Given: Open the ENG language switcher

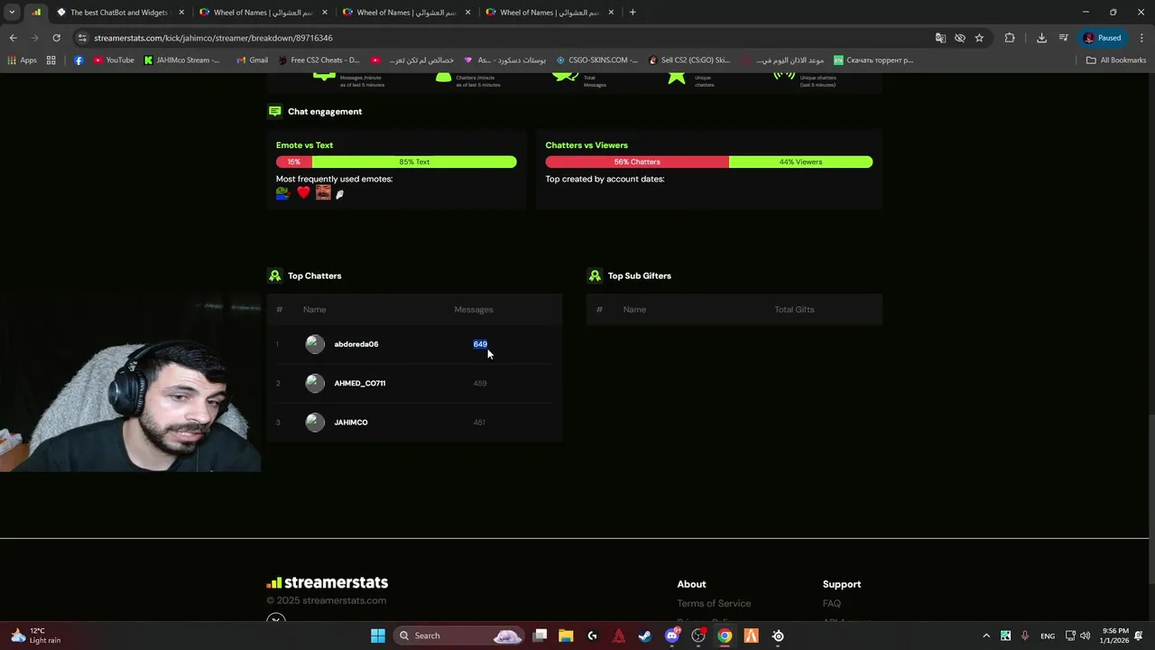Looking at the screenshot, I should 1048,636.
